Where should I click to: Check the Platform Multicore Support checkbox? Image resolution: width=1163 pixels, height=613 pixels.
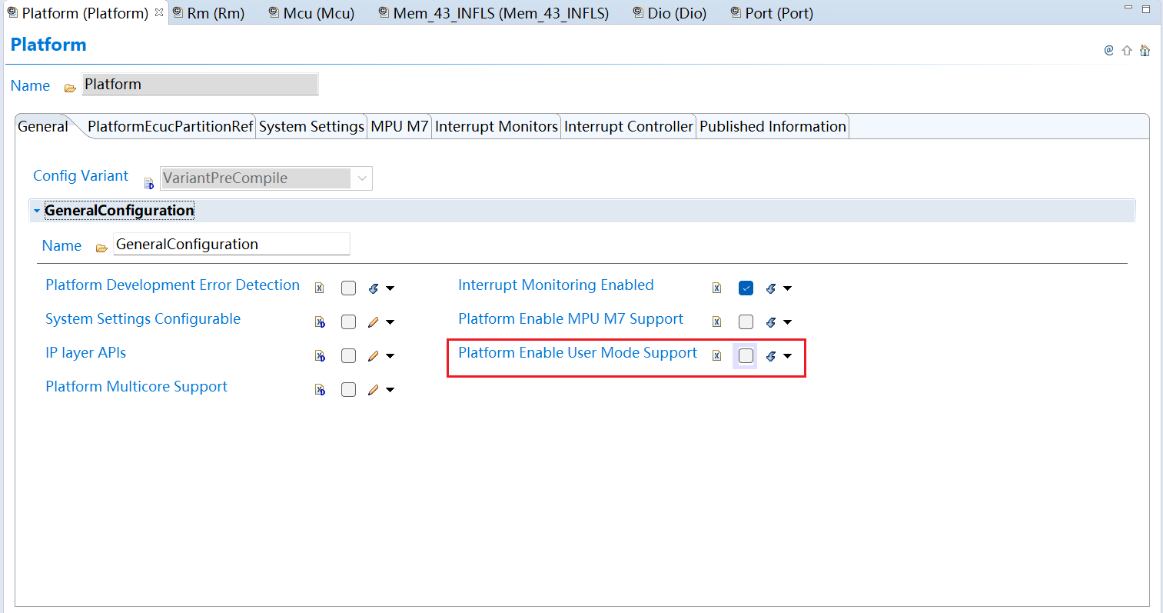tap(348, 389)
